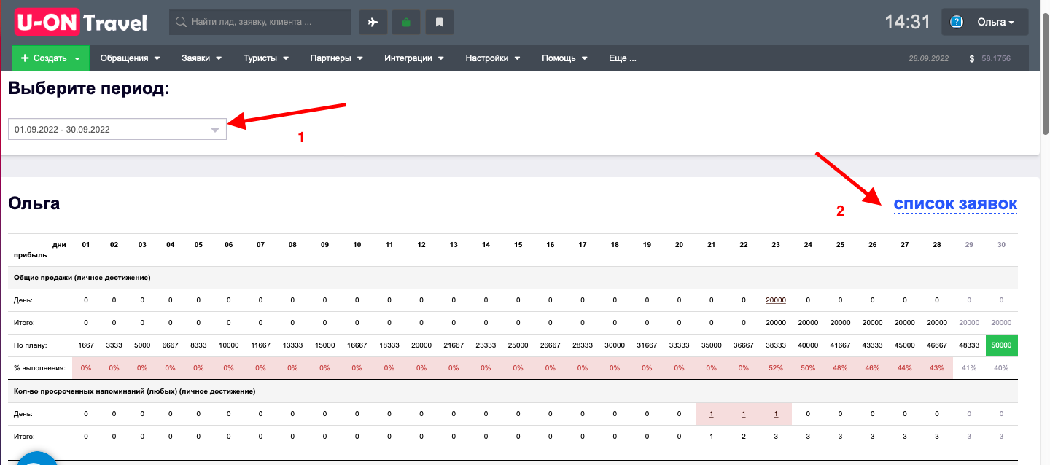1050x465 pixels.
Task: Click the 1667 plan value
Action: pos(86,345)
